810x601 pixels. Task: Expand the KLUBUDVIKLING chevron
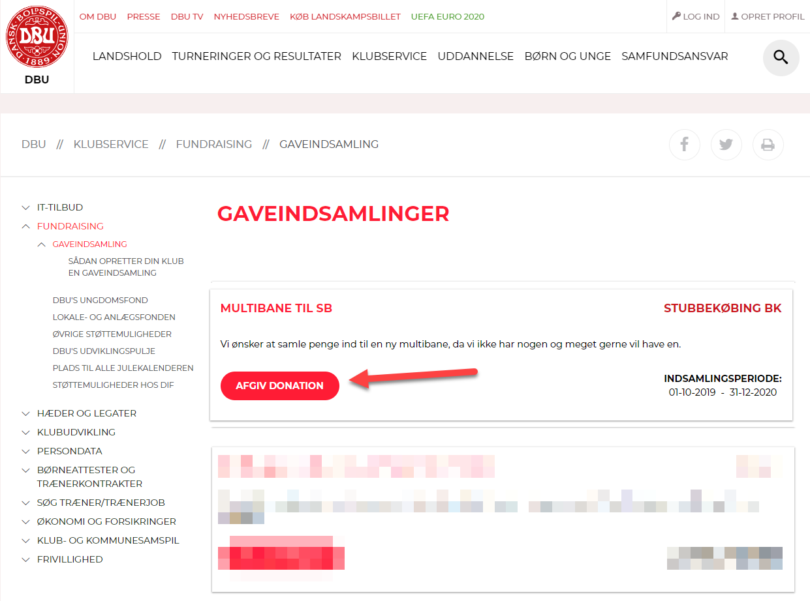pos(25,433)
